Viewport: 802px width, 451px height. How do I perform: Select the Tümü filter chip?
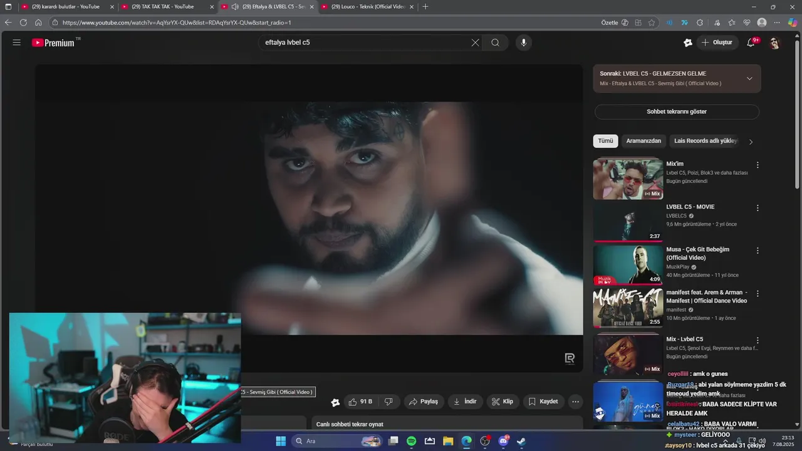tap(605, 141)
